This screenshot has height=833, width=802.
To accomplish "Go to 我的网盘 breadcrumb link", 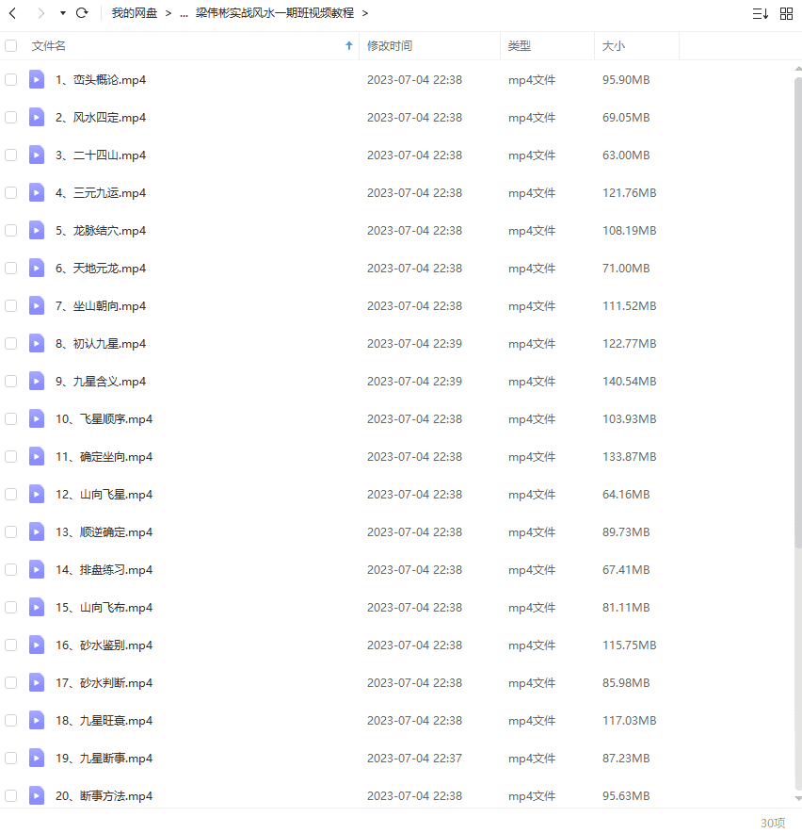I will coord(135,13).
